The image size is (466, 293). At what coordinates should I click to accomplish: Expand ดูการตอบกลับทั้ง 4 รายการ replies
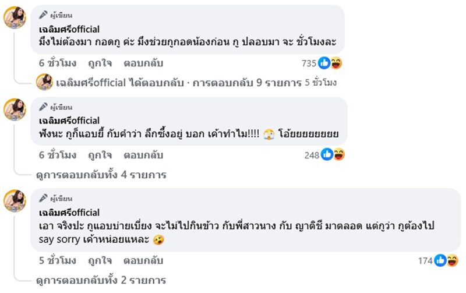100,174
